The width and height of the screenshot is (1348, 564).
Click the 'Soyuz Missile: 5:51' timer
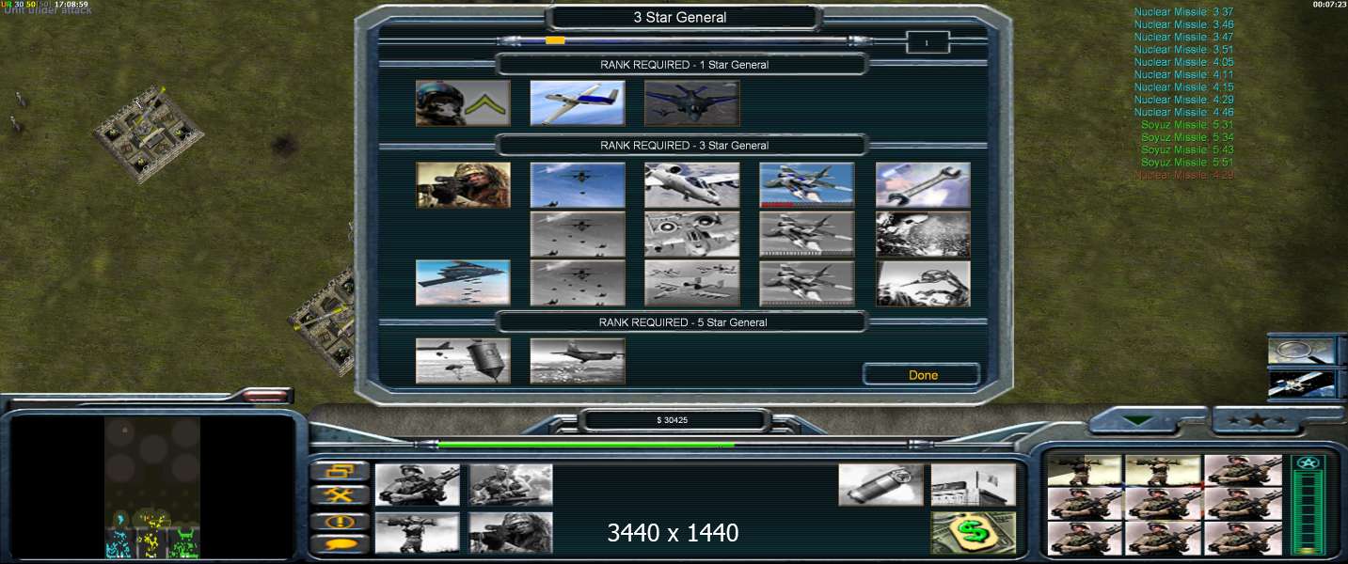[x=1187, y=163]
